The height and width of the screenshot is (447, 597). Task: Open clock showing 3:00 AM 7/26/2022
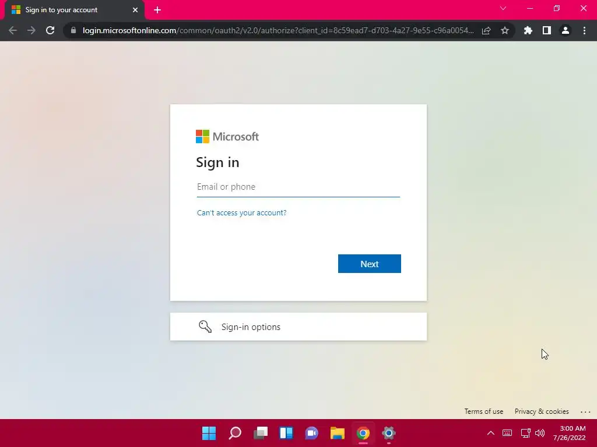pos(570,433)
